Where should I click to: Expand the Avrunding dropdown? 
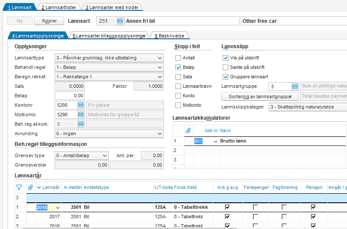(160, 133)
